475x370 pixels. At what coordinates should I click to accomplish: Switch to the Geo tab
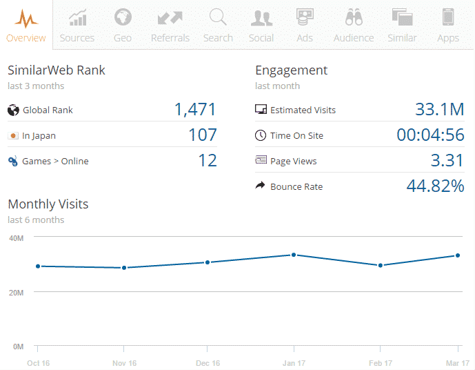point(123,26)
